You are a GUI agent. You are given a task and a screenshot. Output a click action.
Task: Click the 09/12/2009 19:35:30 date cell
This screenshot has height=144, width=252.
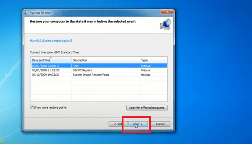46,75
